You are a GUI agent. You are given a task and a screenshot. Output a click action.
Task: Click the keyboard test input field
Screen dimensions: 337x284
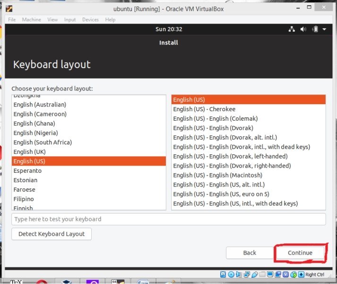[x=168, y=219]
